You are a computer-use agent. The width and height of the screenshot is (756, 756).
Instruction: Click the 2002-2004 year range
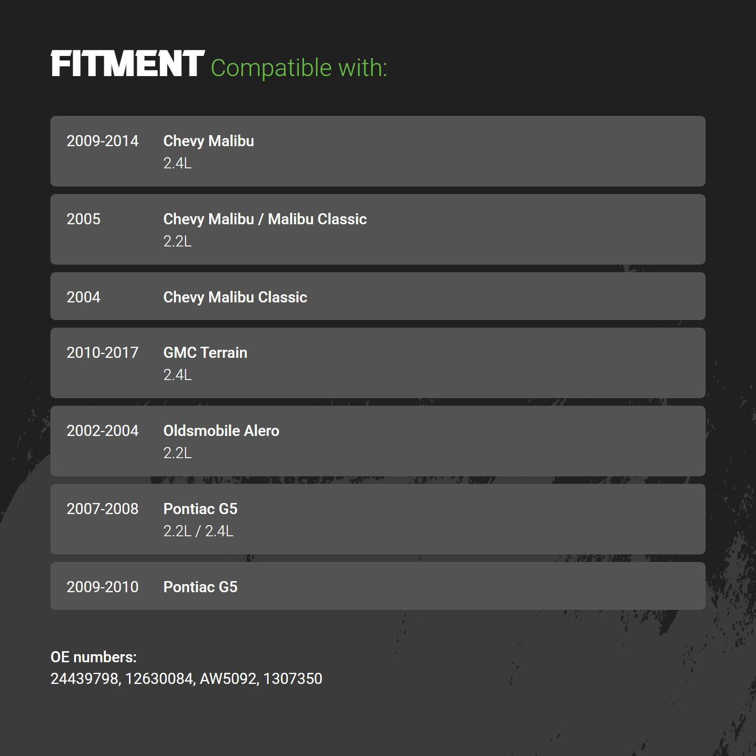pyautogui.click(x=102, y=431)
